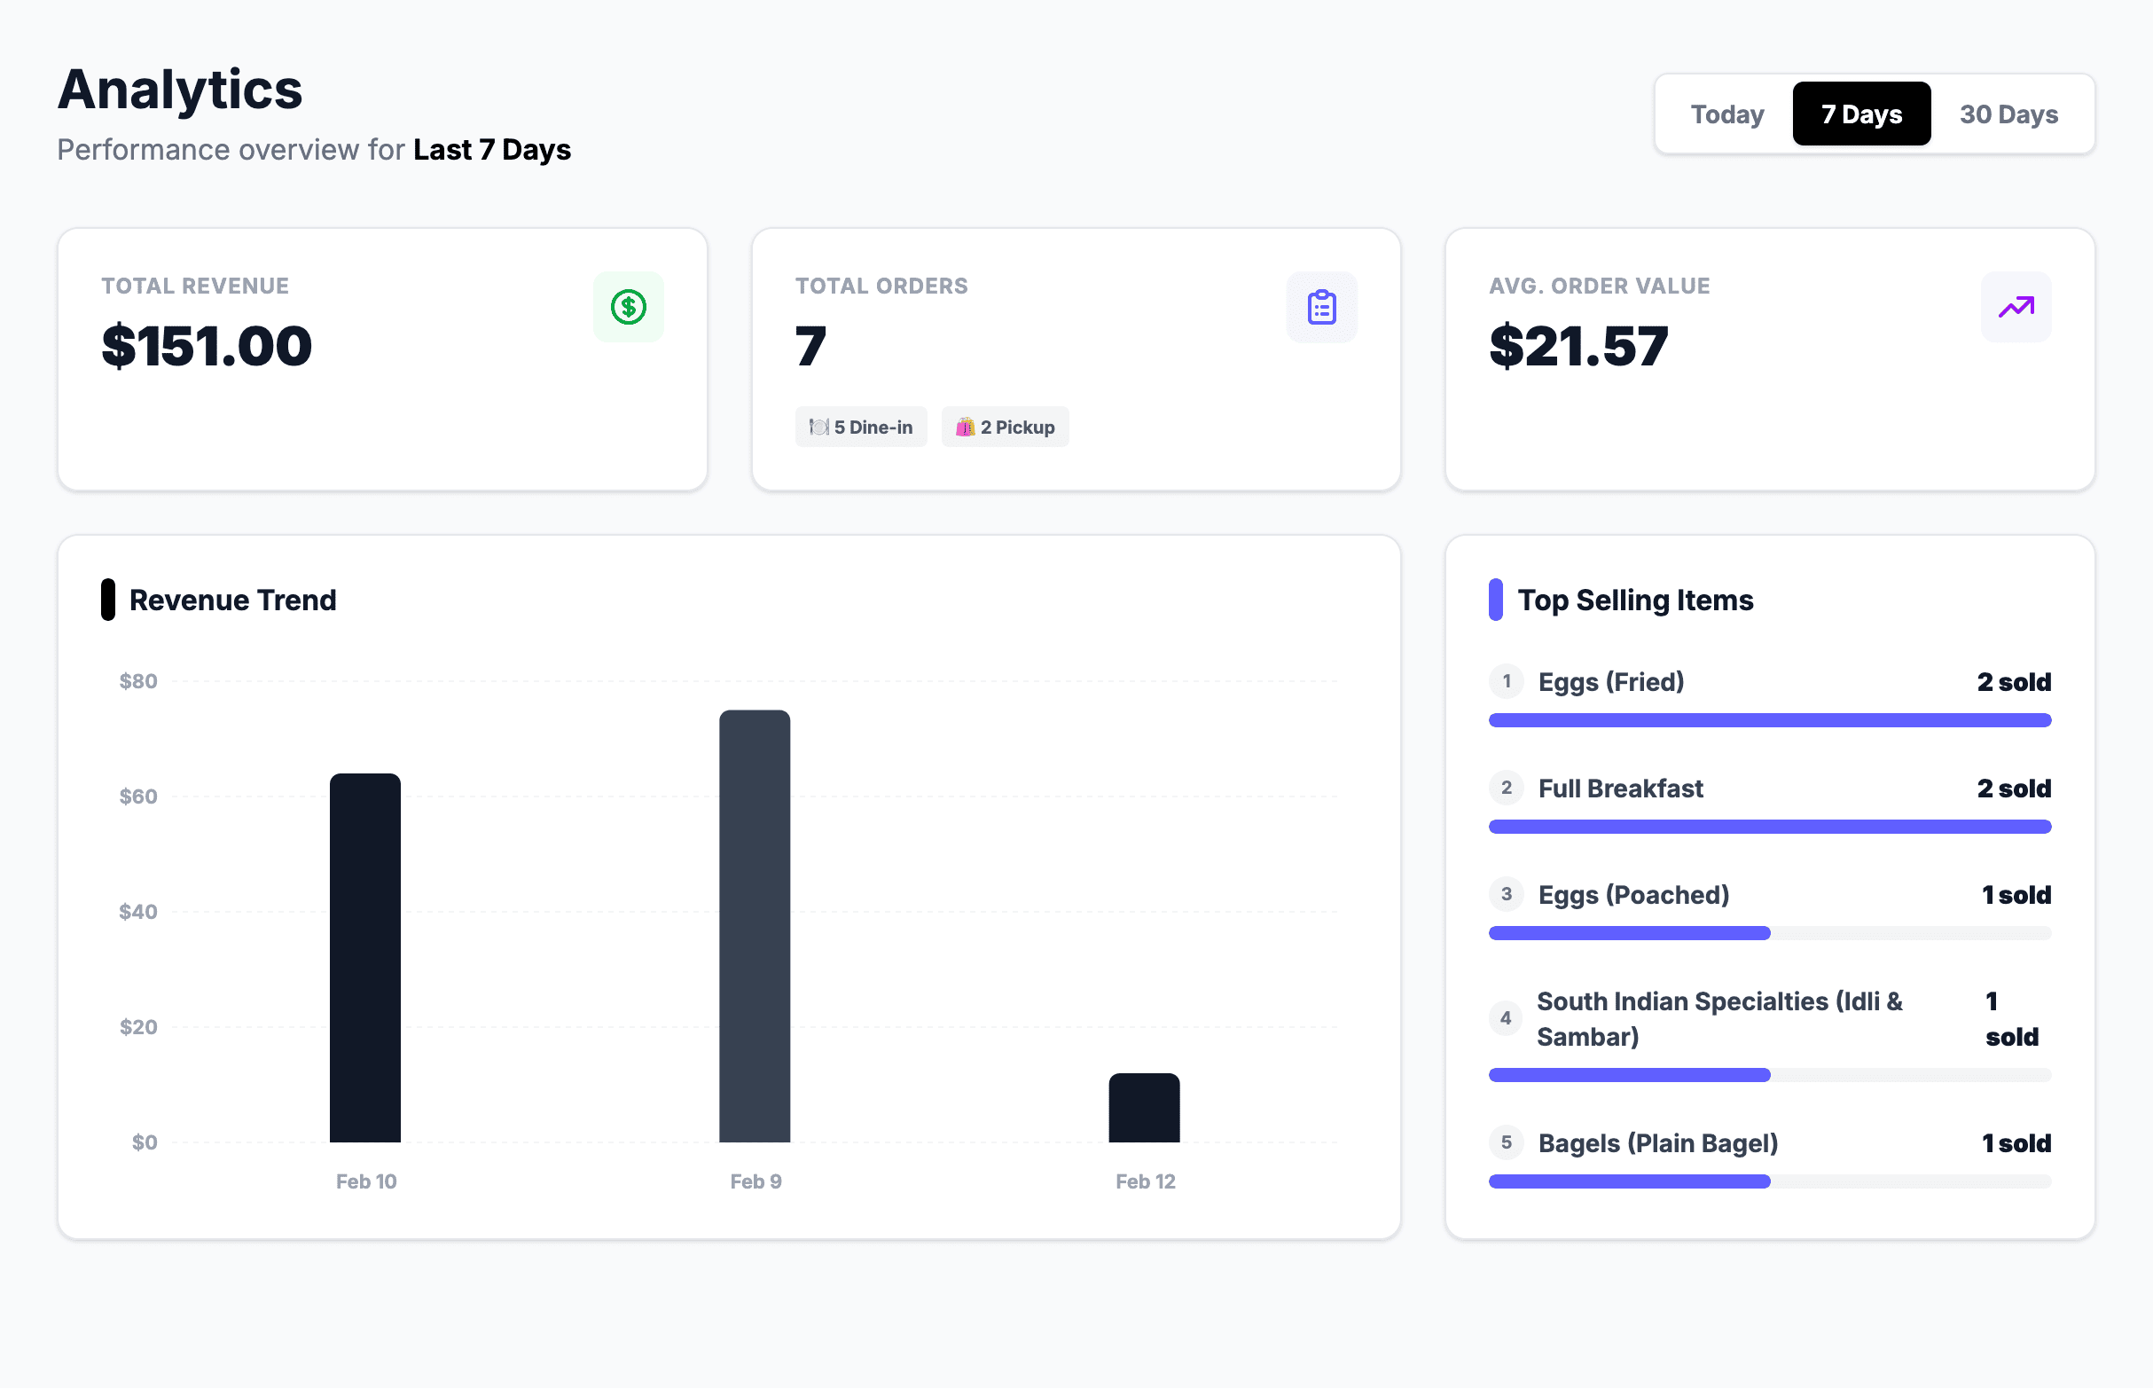Image resolution: width=2153 pixels, height=1389 pixels.
Task: Click the Full Breakfast progress bar
Action: (1769, 826)
